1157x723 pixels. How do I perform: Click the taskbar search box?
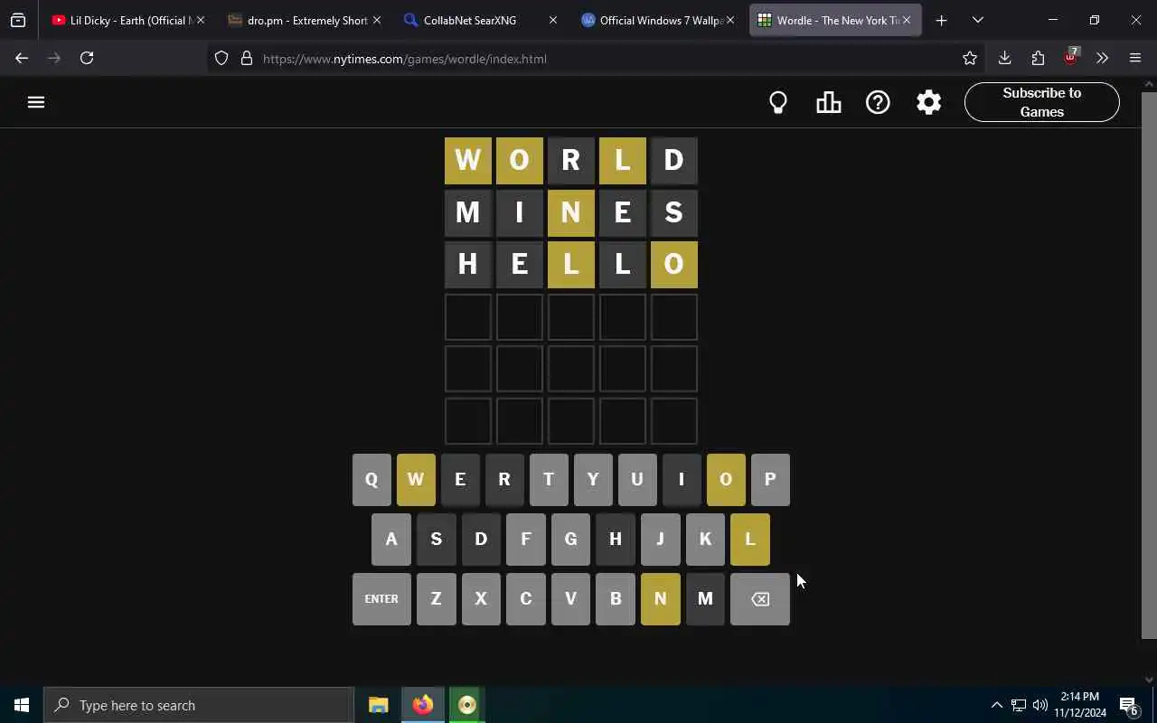point(199,705)
